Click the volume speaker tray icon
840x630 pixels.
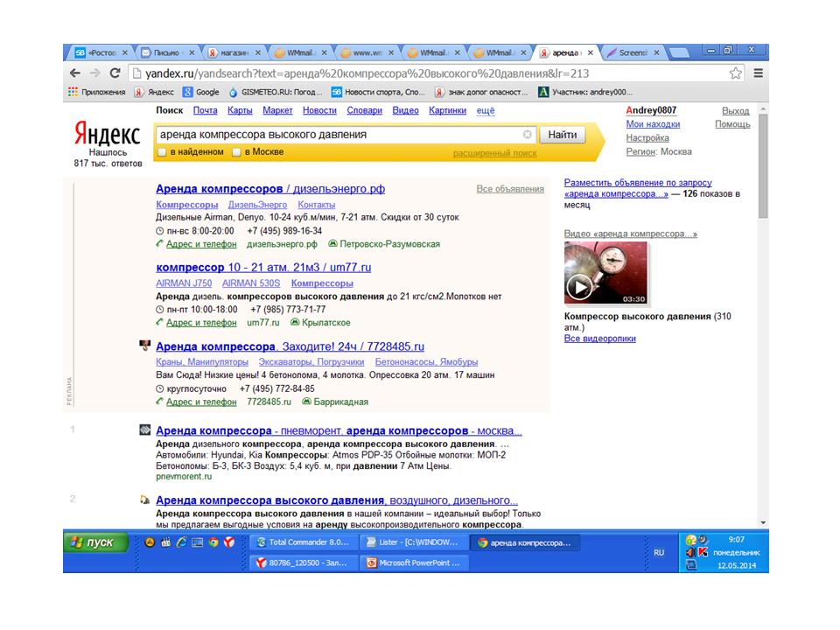click(x=691, y=552)
